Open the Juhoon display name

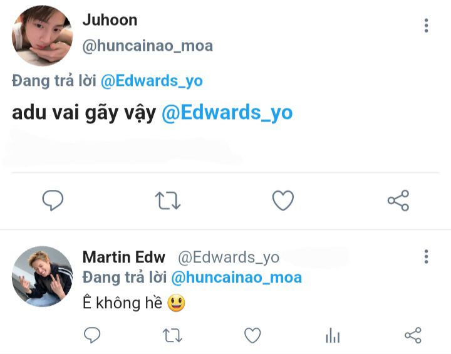[110, 20]
